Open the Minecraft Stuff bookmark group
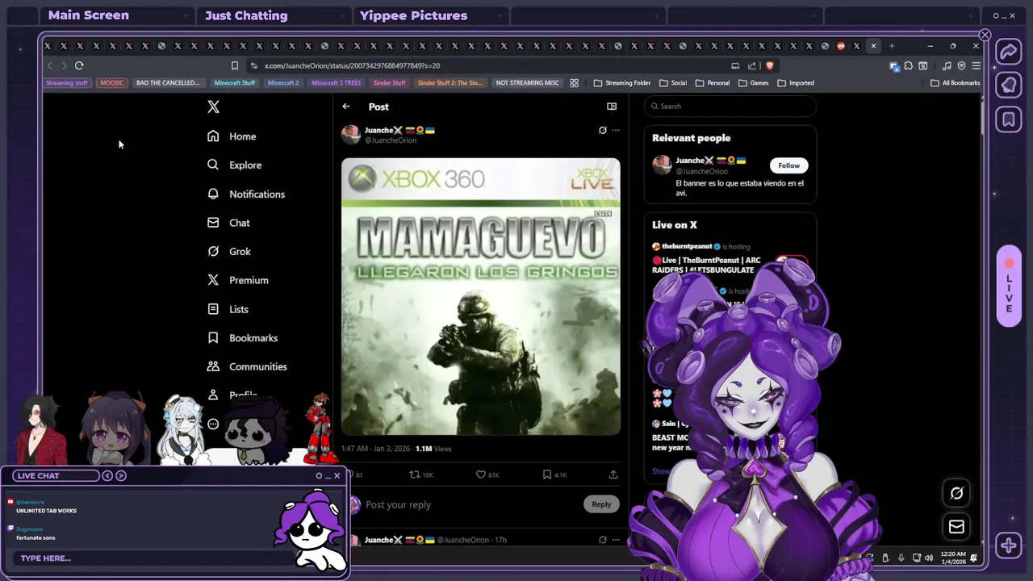The image size is (1033, 581). 235,82
